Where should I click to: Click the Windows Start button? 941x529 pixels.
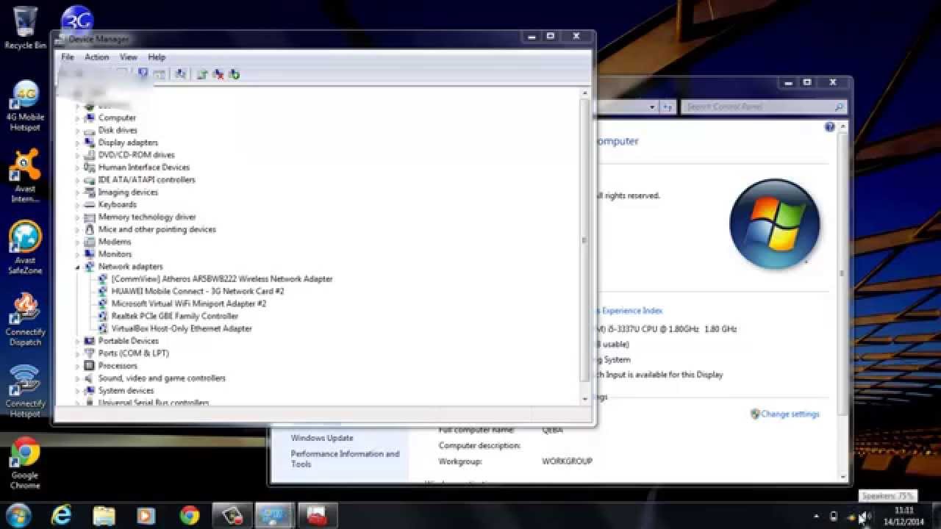(18, 515)
